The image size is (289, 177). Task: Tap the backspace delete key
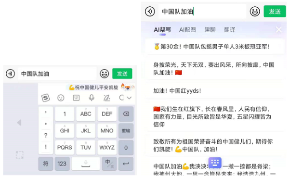126,114
